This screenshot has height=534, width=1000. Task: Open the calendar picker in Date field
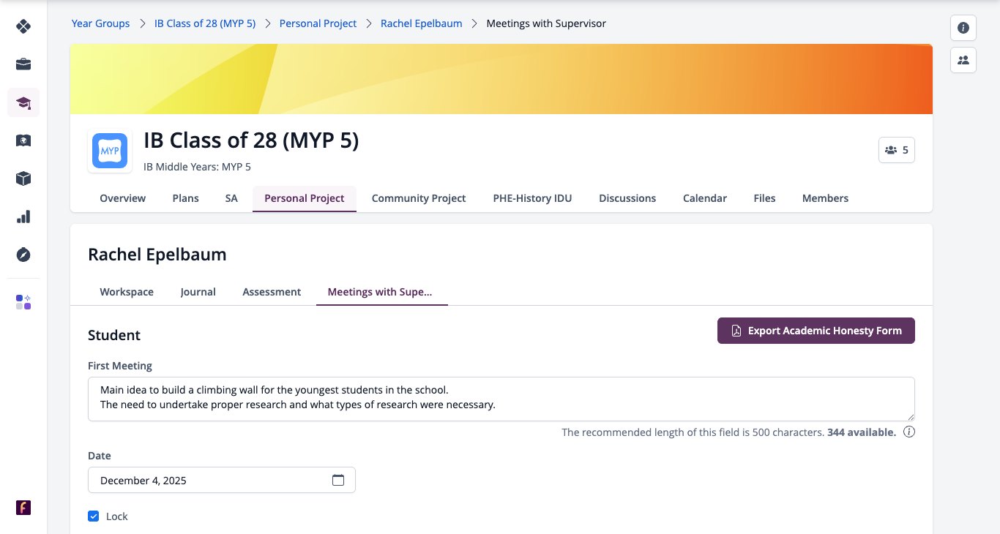coord(338,481)
